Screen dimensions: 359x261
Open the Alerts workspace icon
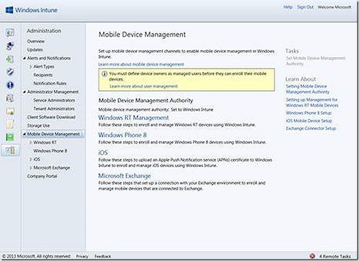10,85
